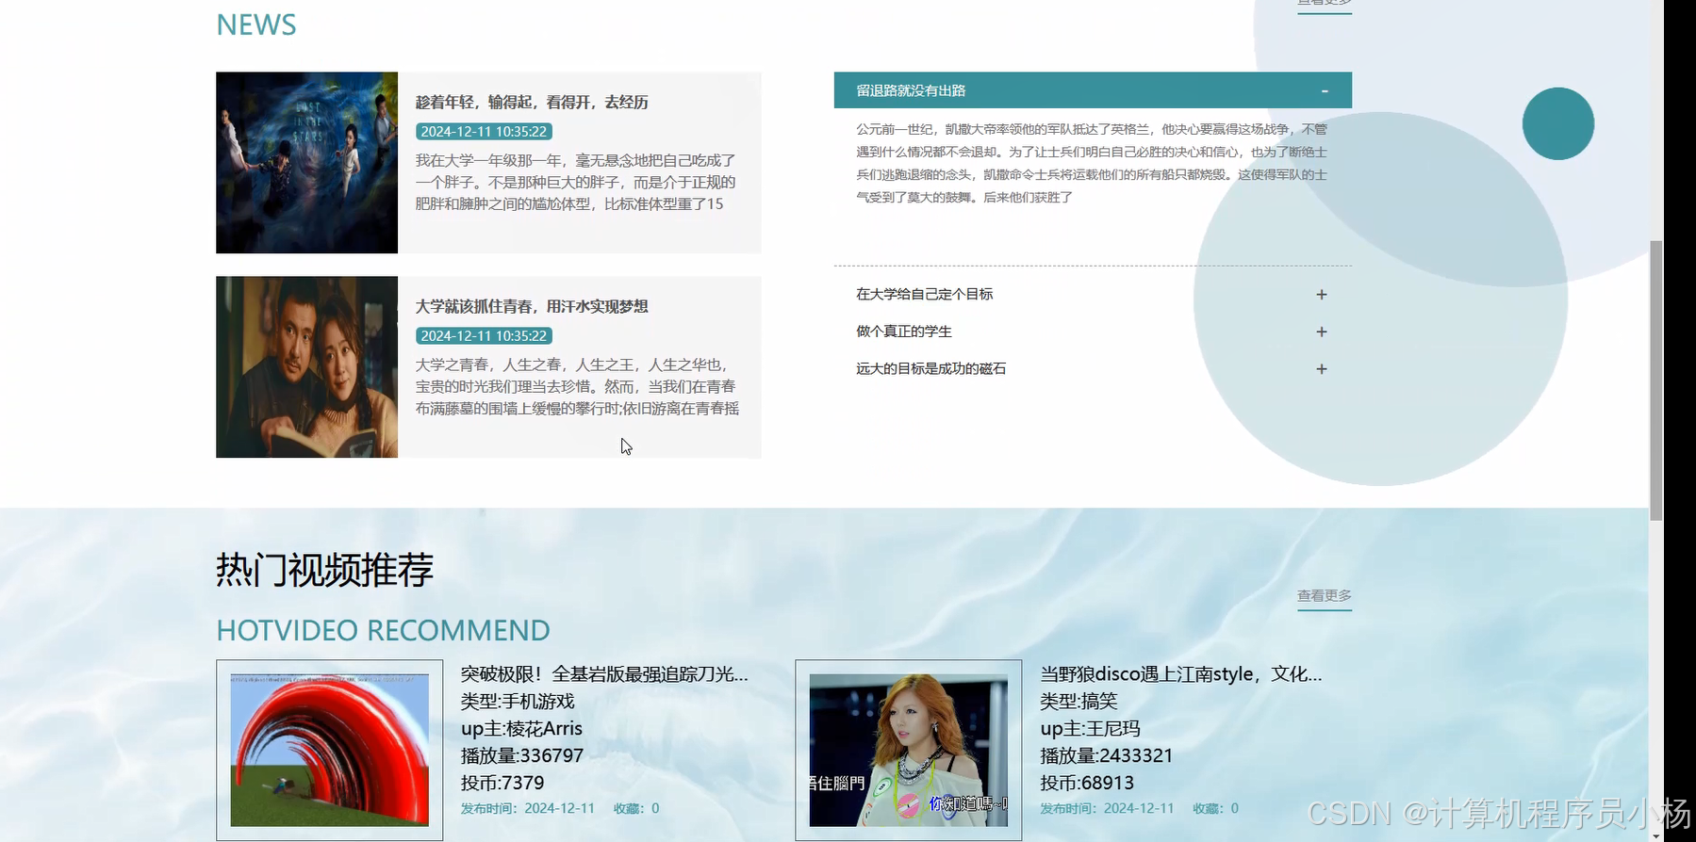Image resolution: width=1696 pixels, height=842 pixels.
Task: Open the 在大学给自己定个目标 item title
Action: pyautogui.click(x=924, y=294)
